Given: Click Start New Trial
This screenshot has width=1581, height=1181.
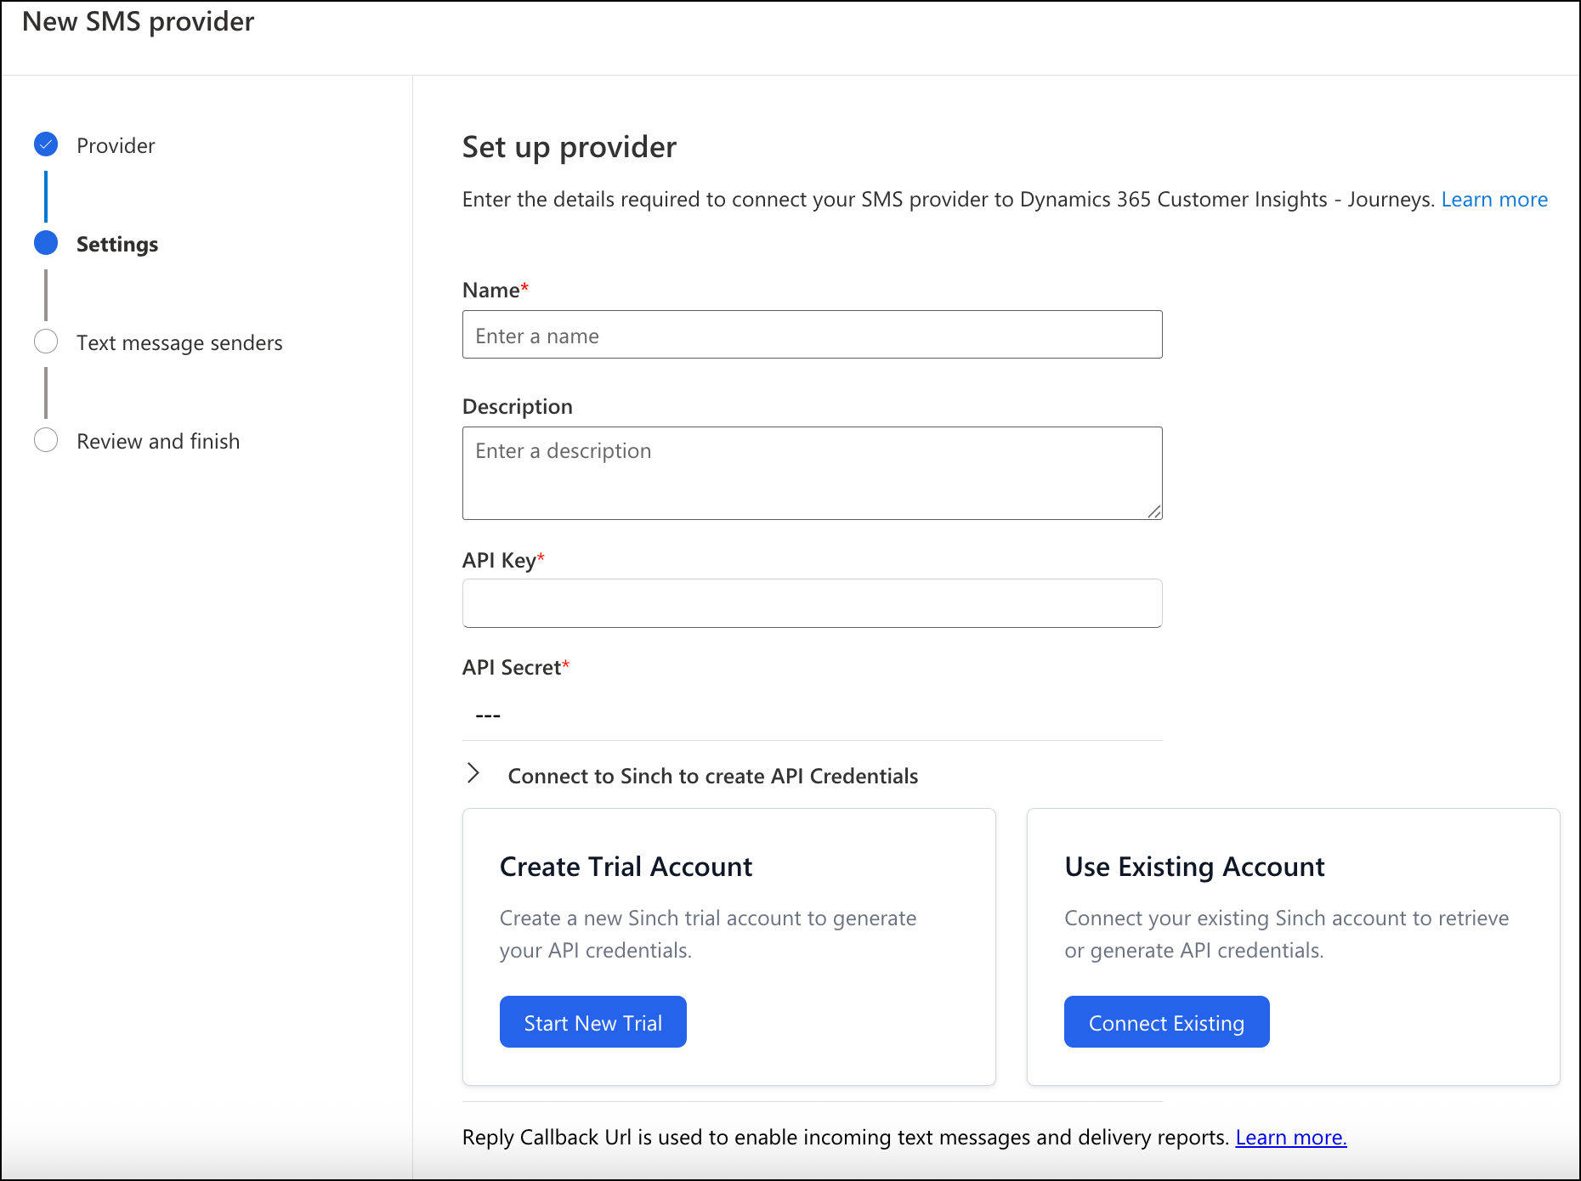Looking at the screenshot, I should (x=592, y=1022).
